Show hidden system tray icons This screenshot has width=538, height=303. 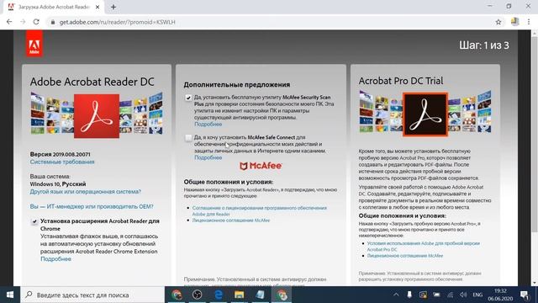(x=396, y=295)
